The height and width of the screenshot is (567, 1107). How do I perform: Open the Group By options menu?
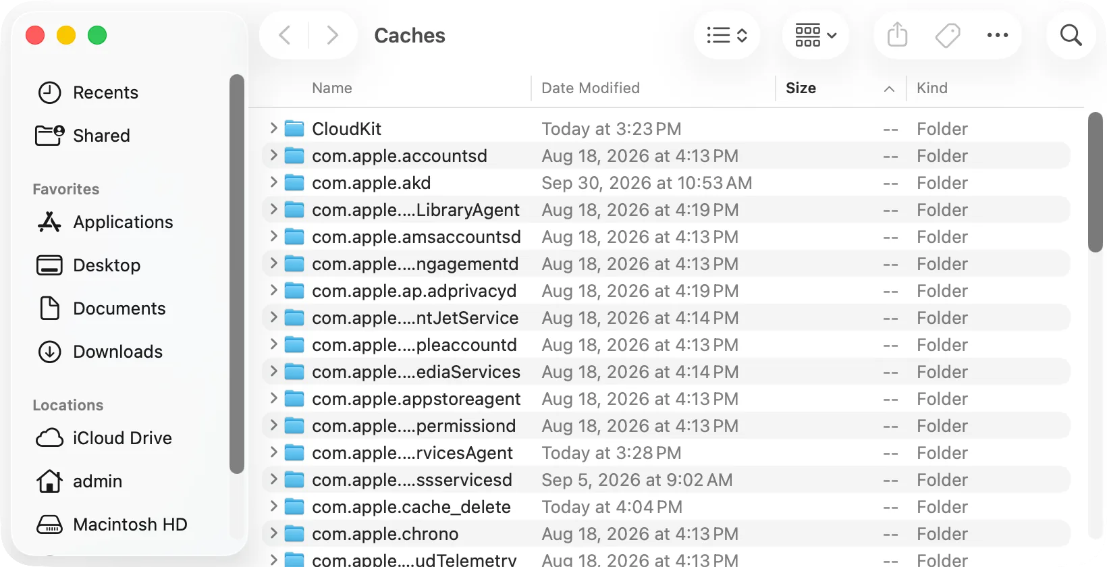point(815,35)
